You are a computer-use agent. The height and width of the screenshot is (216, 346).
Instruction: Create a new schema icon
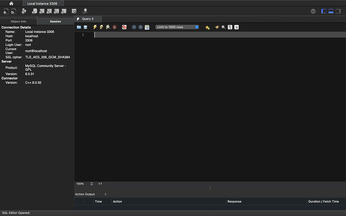tap(34, 11)
